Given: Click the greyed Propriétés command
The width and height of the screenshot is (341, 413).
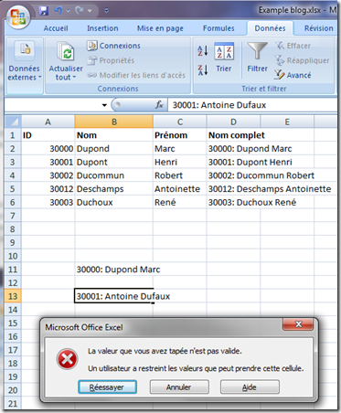Looking at the screenshot, I should (x=111, y=60).
